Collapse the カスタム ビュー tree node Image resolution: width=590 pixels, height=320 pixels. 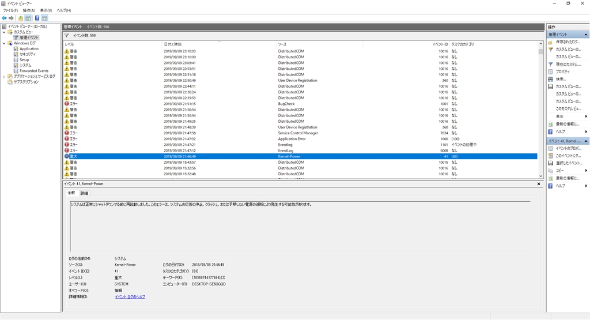coord(4,32)
